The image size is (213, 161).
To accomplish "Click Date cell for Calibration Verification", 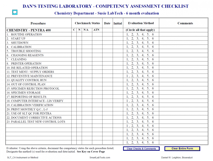I will (x=107, y=105).
